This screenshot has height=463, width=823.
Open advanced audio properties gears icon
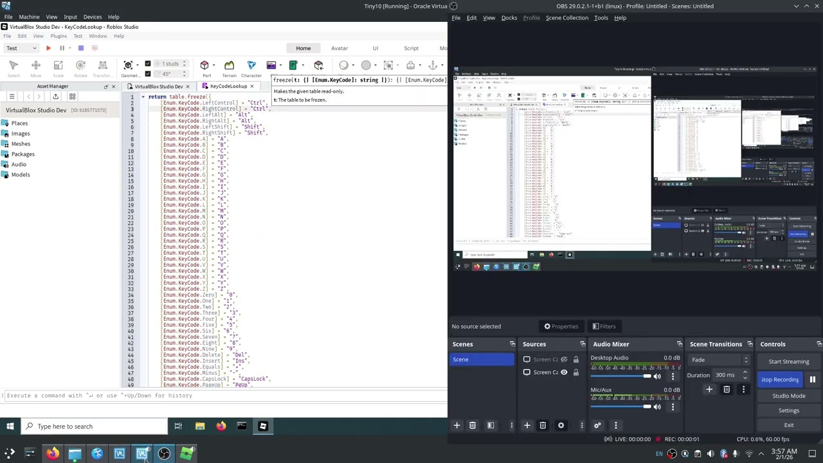[597, 425]
